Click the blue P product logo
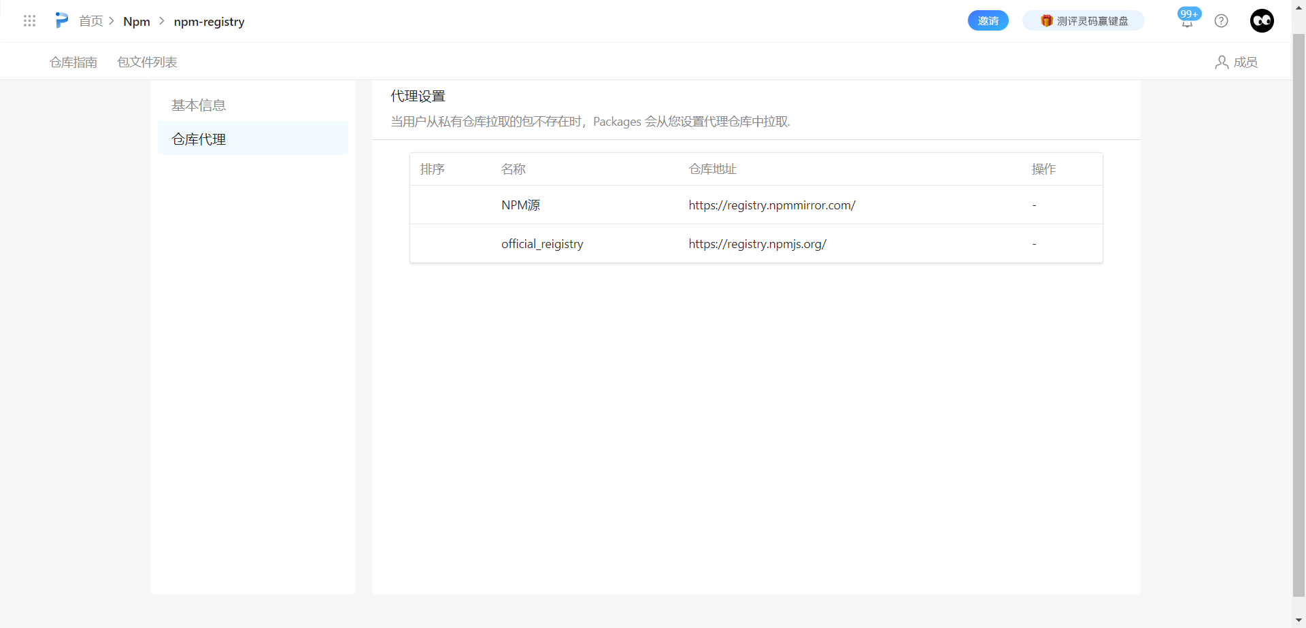1306x628 pixels. [62, 20]
